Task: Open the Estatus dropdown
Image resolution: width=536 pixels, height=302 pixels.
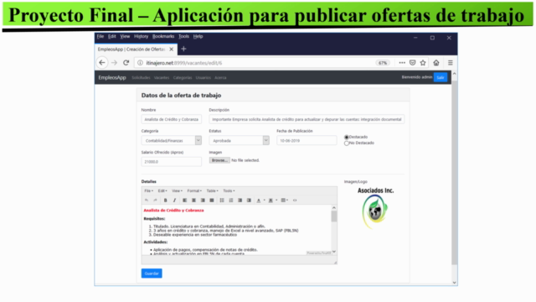Action: pos(239,140)
